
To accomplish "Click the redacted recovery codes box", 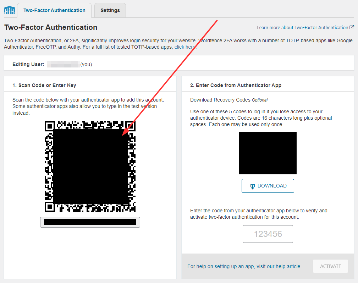I will pyautogui.click(x=268, y=153).
